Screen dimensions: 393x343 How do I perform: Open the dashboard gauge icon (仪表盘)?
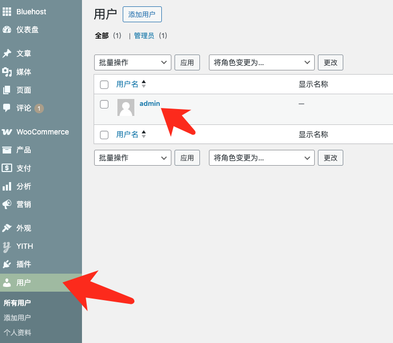[7, 30]
